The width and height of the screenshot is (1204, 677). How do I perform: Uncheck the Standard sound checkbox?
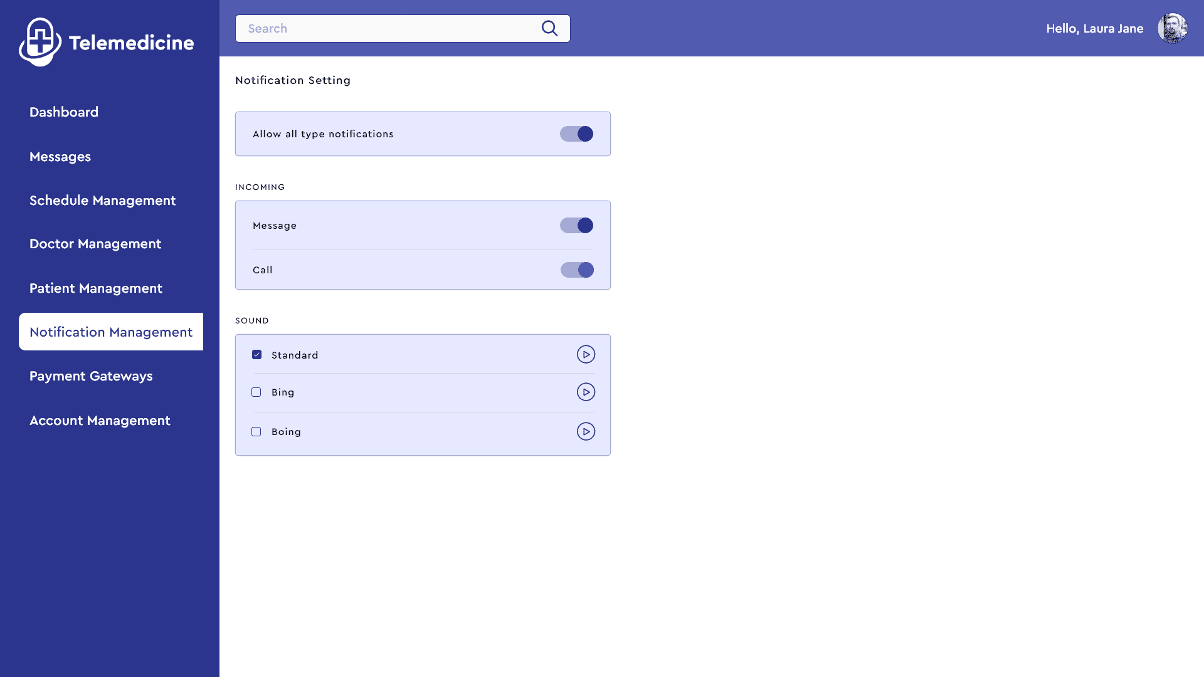pos(256,355)
